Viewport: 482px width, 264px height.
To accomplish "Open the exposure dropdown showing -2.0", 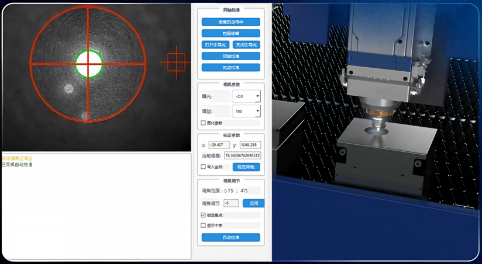I will (x=246, y=96).
